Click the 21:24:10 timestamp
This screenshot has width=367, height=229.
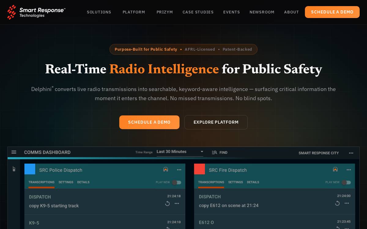pyautogui.click(x=174, y=222)
